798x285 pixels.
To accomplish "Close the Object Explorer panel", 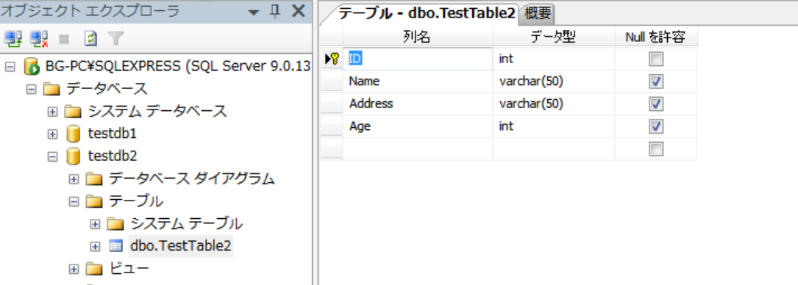I will 298,11.
